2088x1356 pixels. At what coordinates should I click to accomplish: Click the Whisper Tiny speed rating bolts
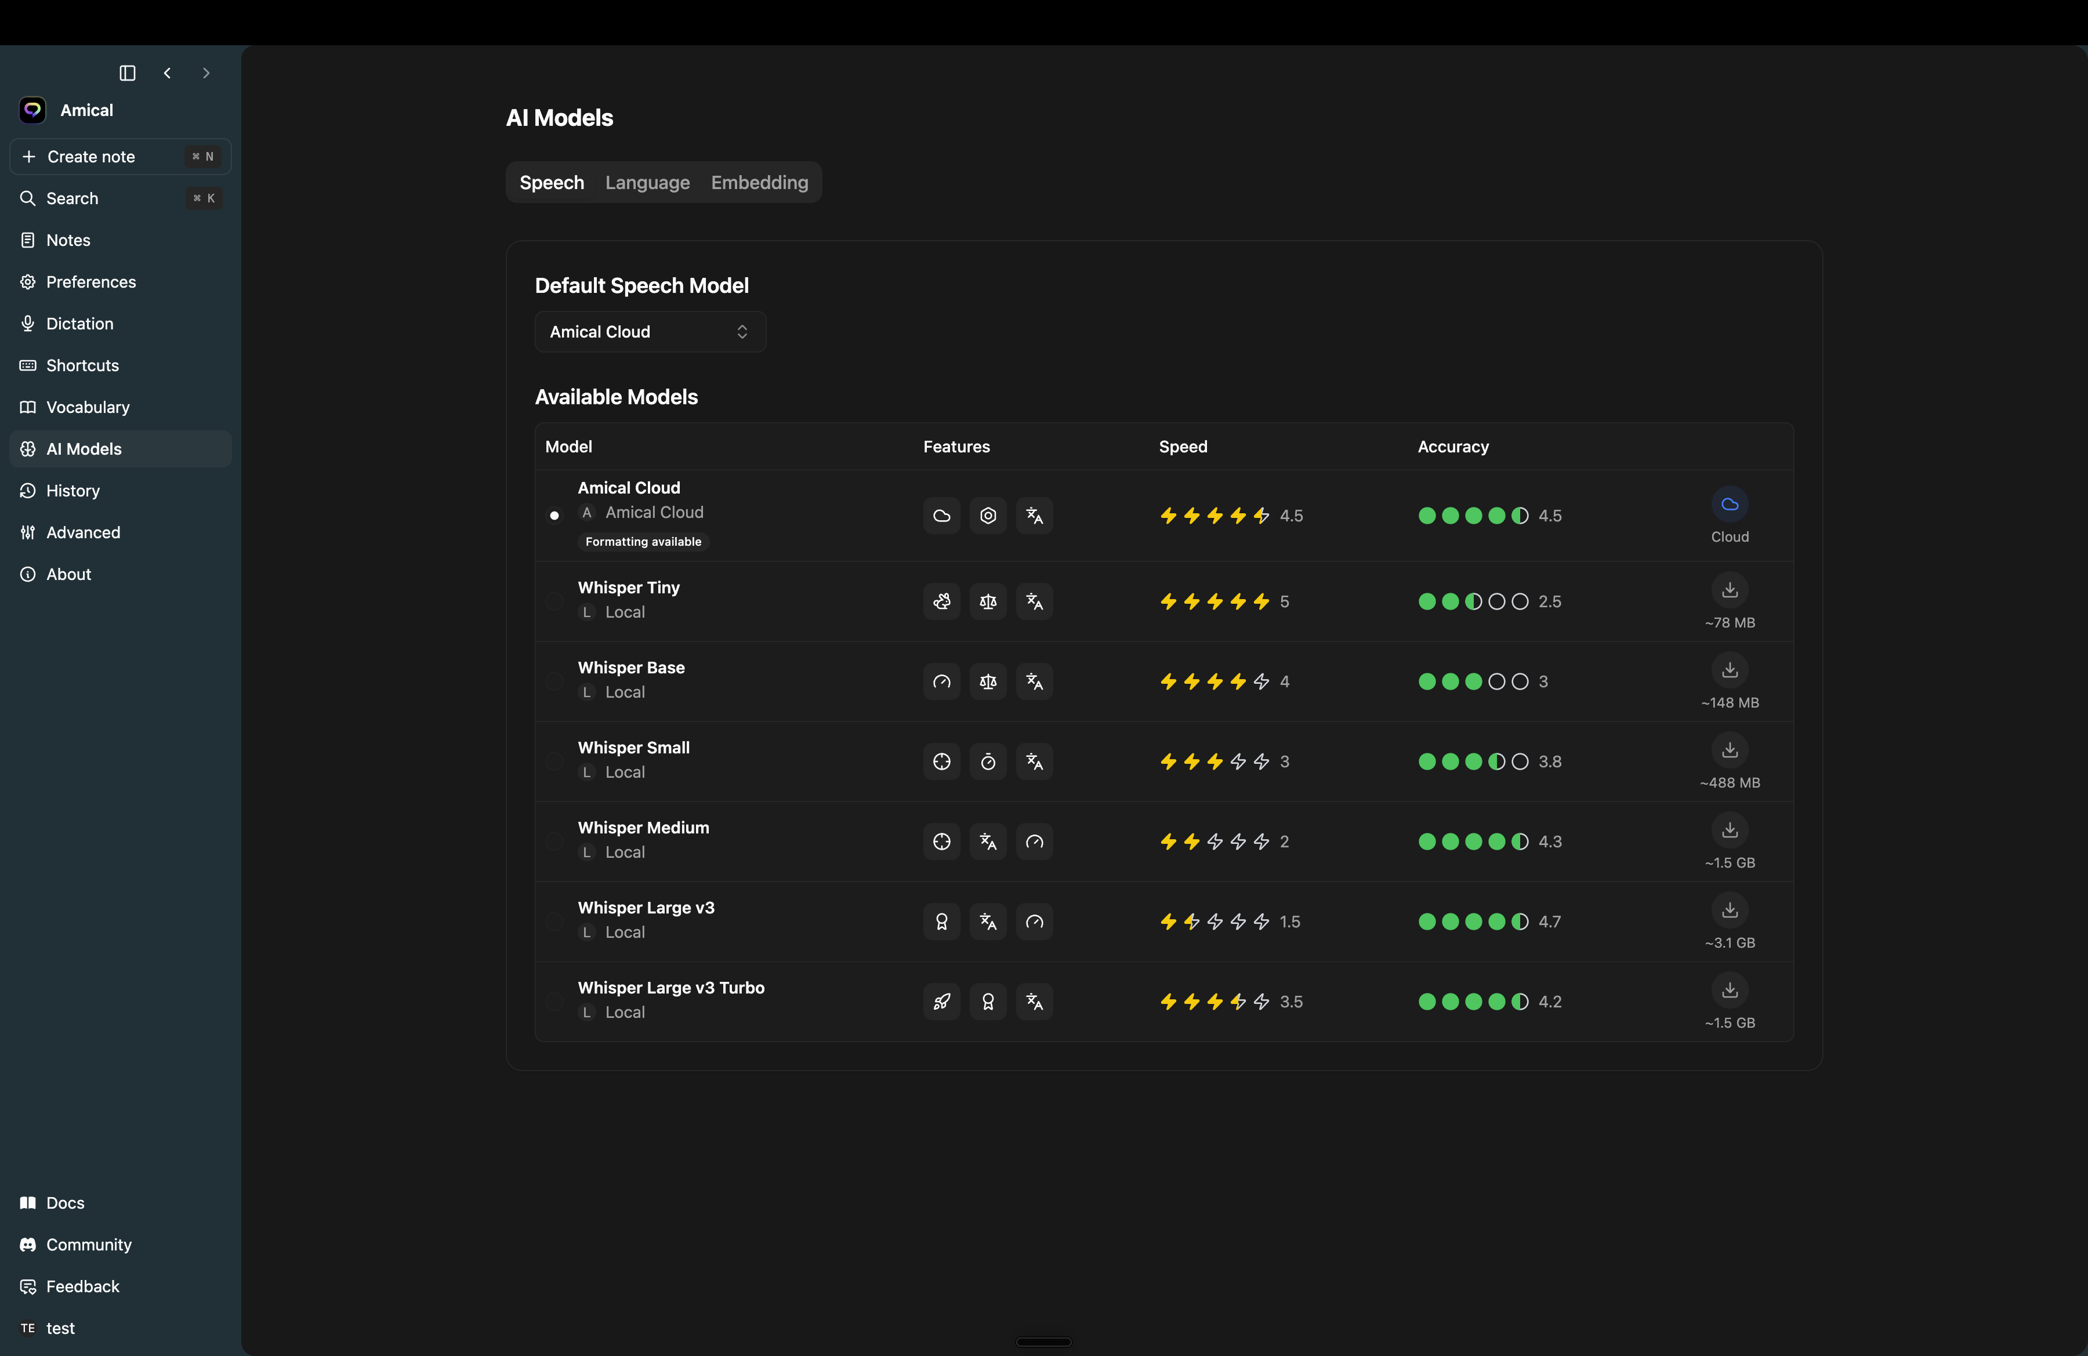(1214, 601)
